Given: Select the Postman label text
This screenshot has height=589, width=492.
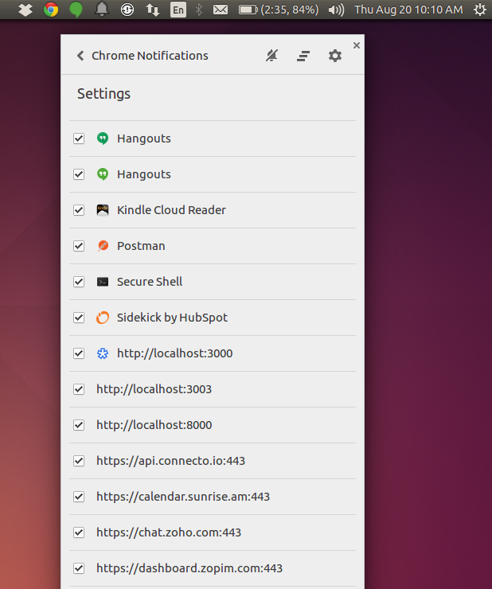Looking at the screenshot, I should click(141, 246).
